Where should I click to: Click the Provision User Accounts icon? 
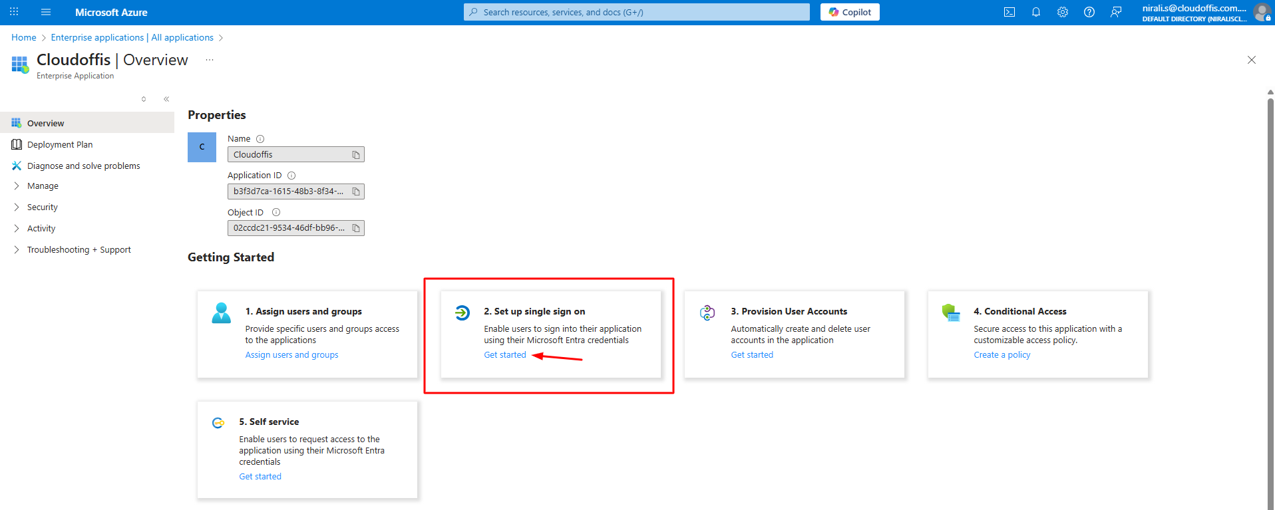tap(707, 312)
